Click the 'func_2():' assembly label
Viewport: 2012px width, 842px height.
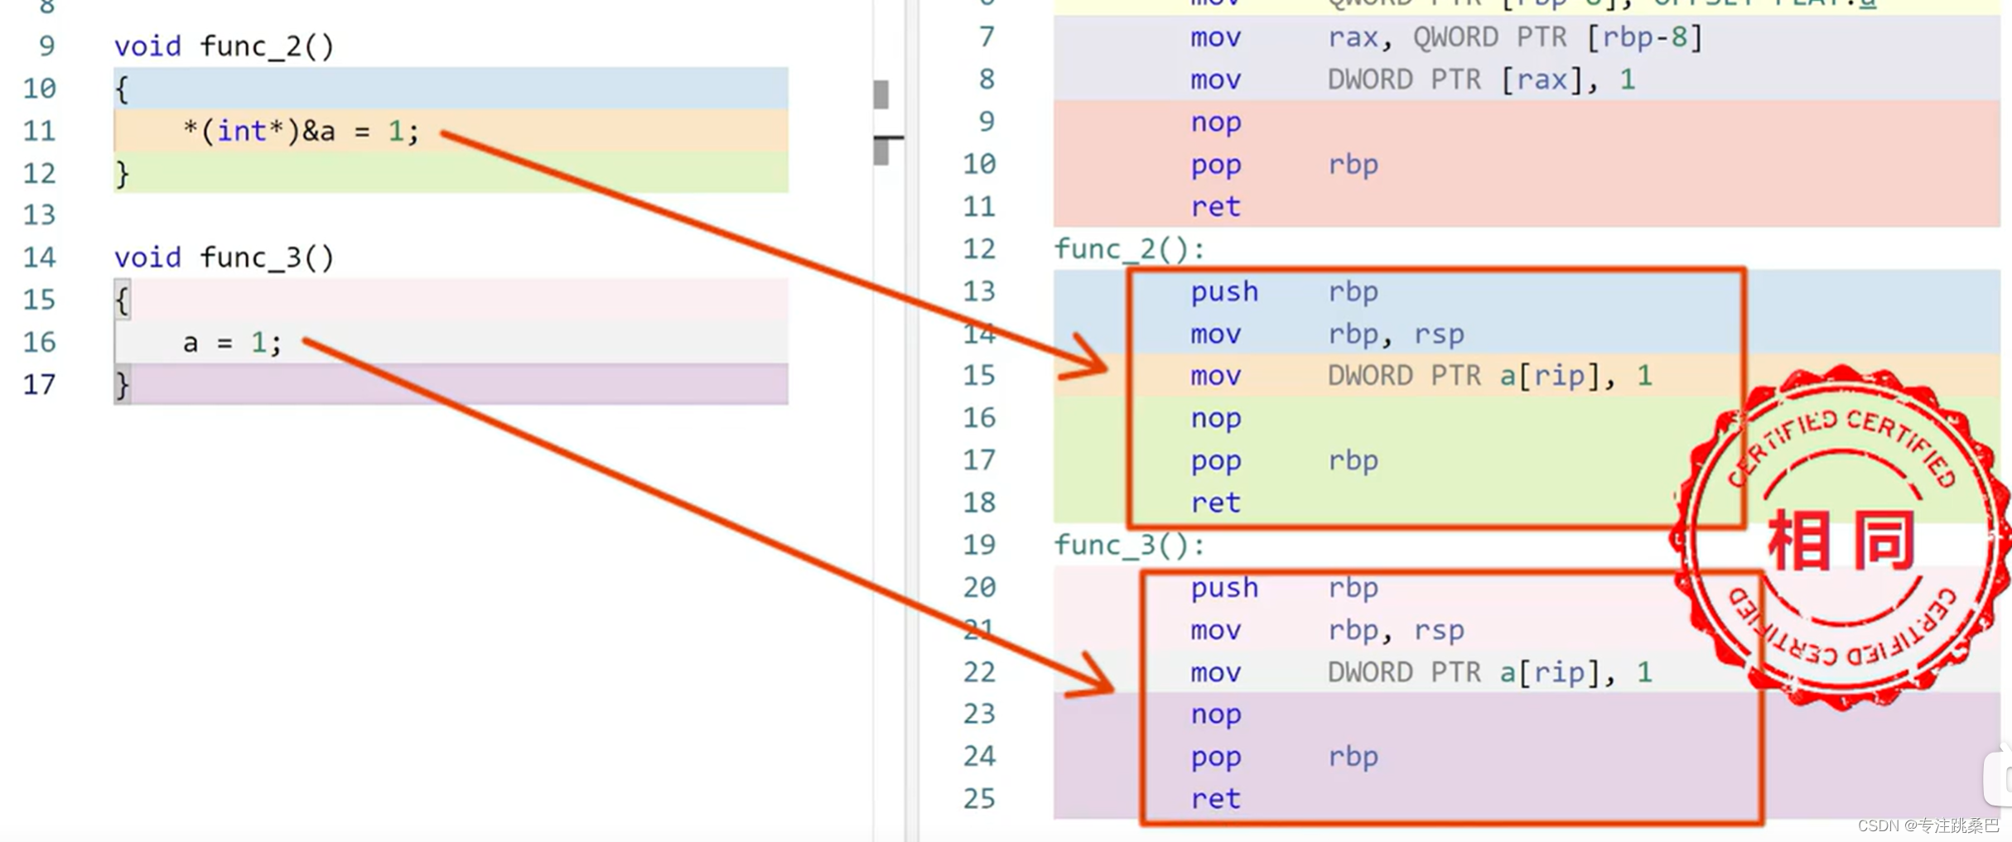pyautogui.click(x=1129, y=249)
